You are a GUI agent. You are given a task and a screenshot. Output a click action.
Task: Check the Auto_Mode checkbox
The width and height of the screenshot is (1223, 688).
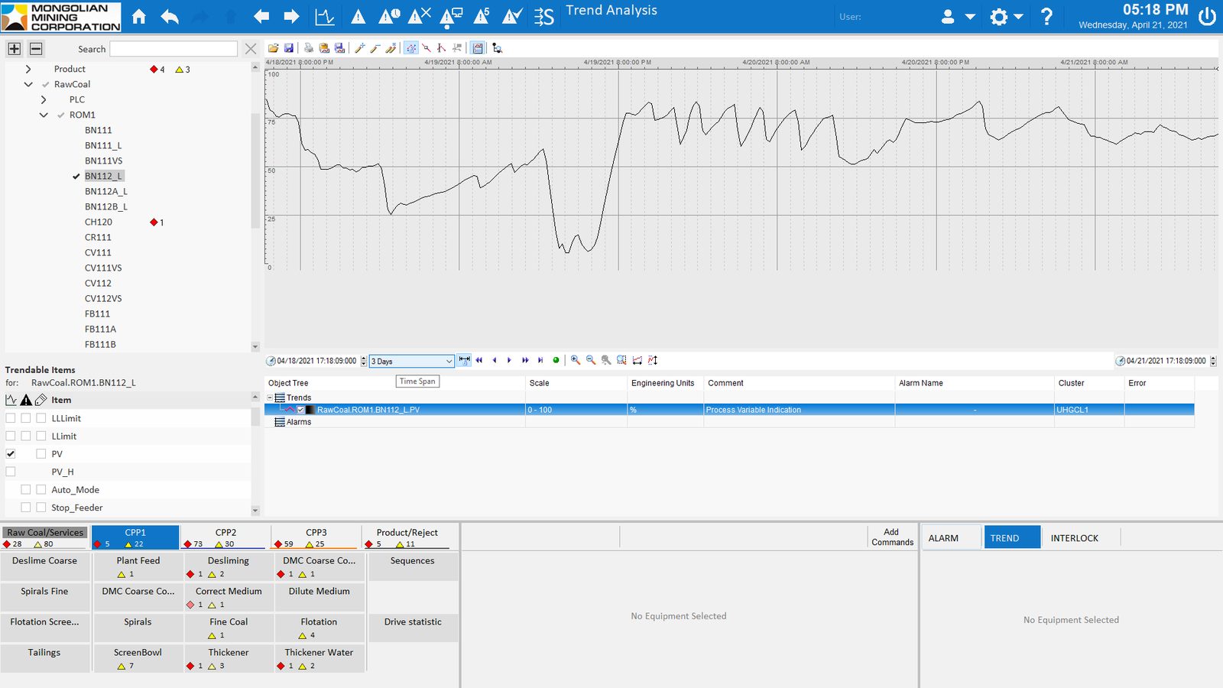tap(26, 490)
